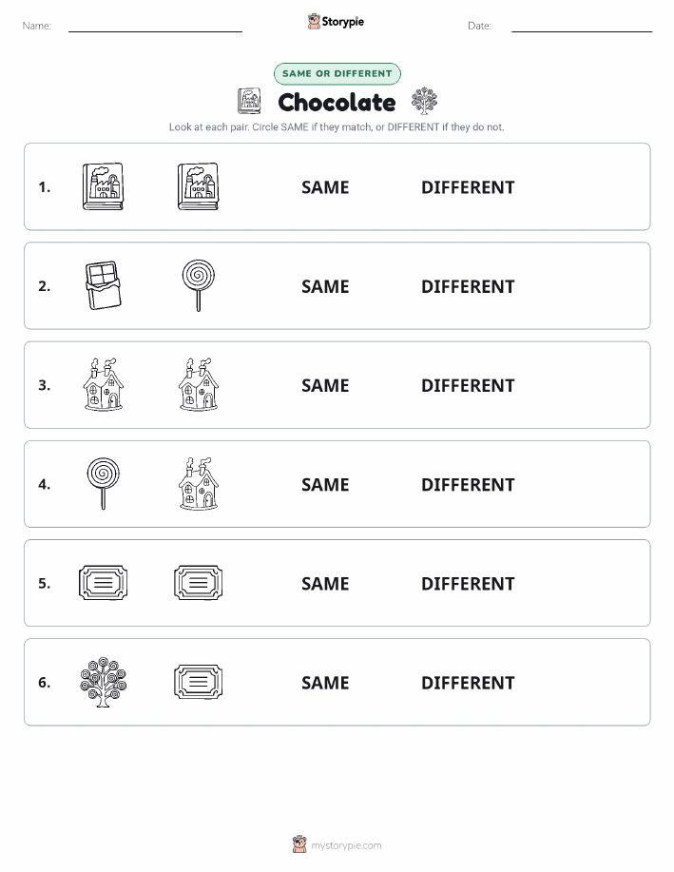Click the candy house icon in row 4
The image size is (674, 872).
pyautogui.click(x=199, y=483)
